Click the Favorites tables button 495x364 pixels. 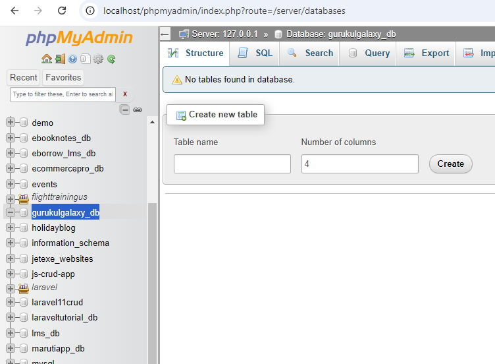click(63, 77)
